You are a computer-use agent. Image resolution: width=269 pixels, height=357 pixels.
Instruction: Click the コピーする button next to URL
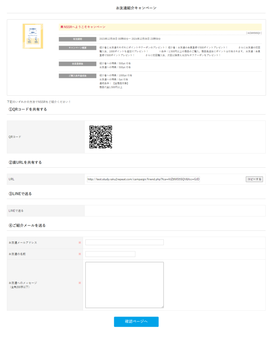tap(254, 179)
